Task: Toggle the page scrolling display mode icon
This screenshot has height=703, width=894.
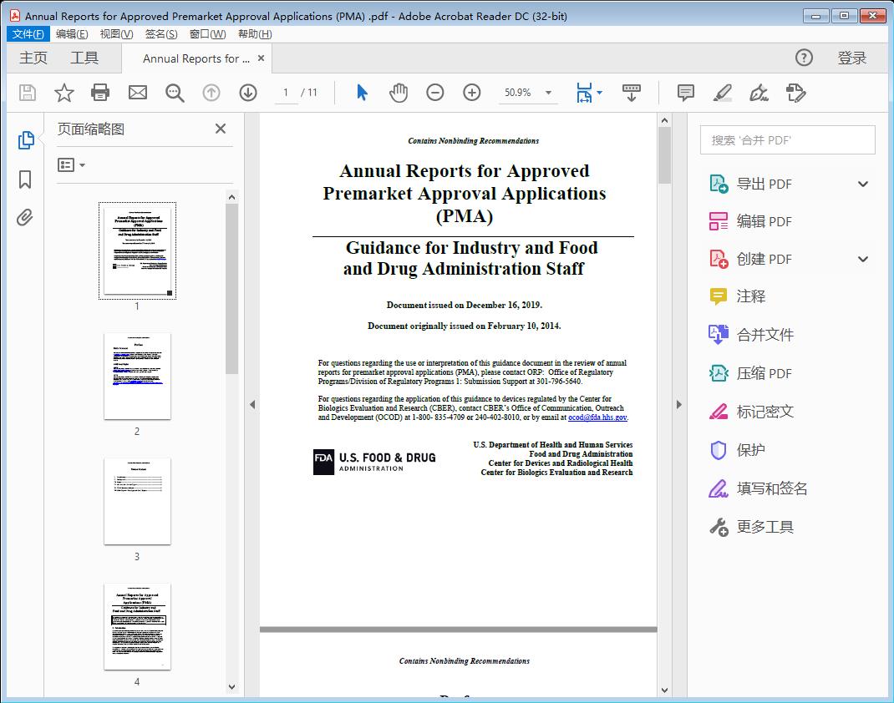Action: point(631,93)
